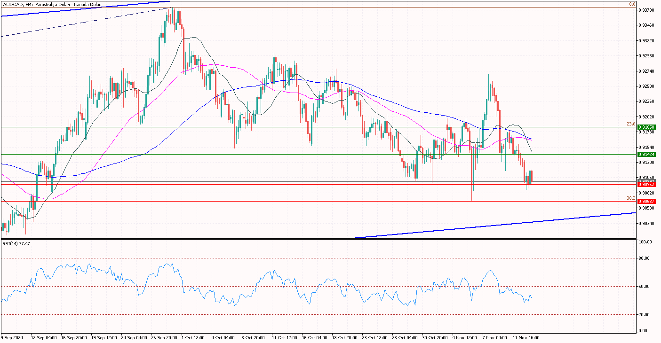This screenshot has width=661, height=343.
Task: Click the 8 Oct 20:00 date label
Action: (x=254, y=337)
